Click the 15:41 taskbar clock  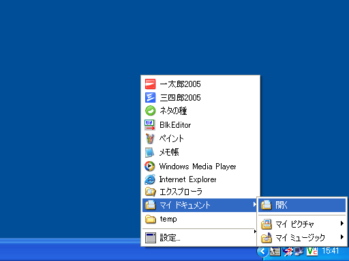point(331,251)
